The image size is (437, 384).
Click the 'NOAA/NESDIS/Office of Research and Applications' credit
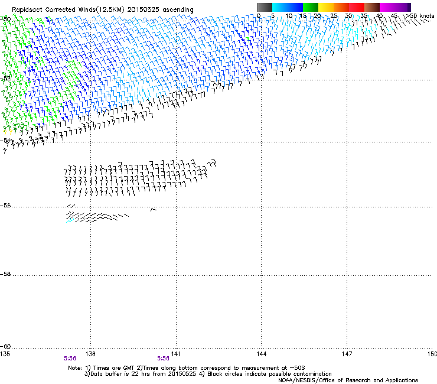coord(348,380)
